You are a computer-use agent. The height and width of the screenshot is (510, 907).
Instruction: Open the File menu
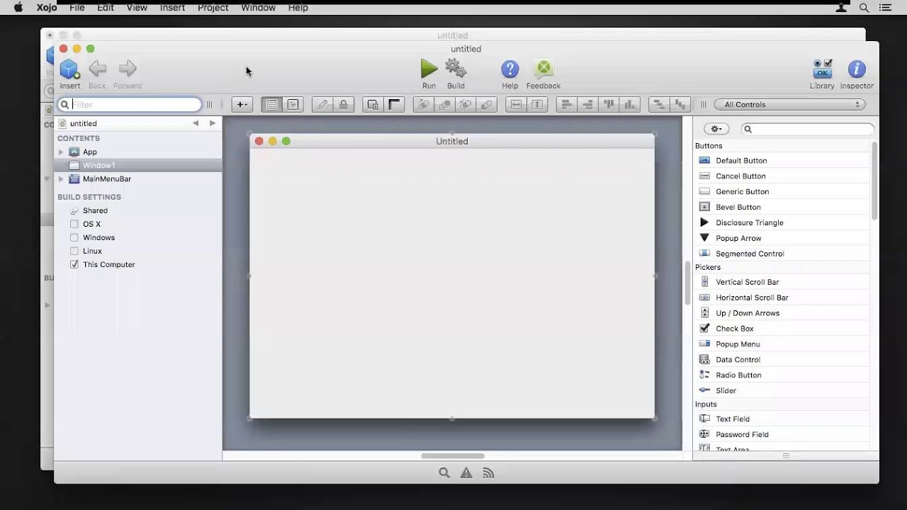click(77, 7)
